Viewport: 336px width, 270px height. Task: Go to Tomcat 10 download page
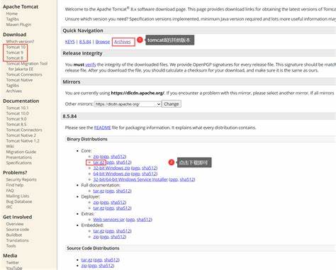[x=16, y=47]
